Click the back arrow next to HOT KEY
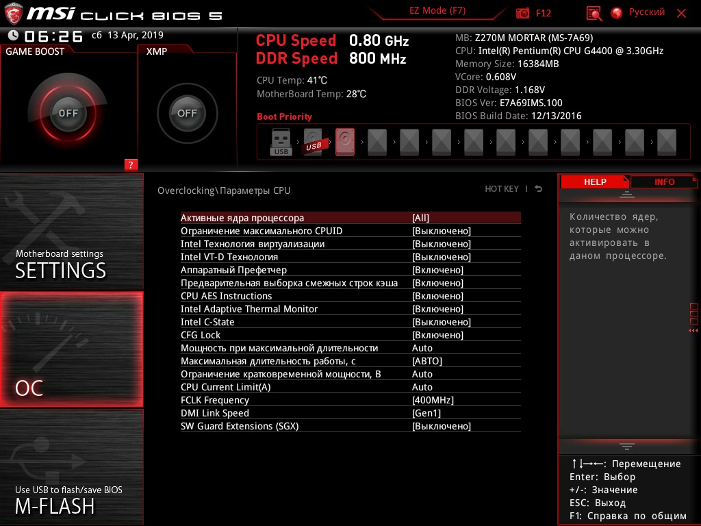This screenshot has height=526, width=701. coord(539,189)
